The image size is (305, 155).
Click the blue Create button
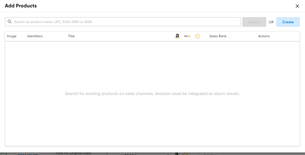point(288,22)
